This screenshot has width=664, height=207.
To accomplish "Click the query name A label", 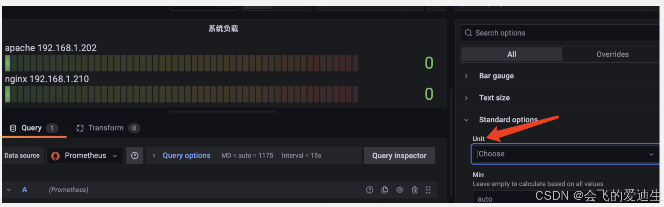I will point(24,190).
